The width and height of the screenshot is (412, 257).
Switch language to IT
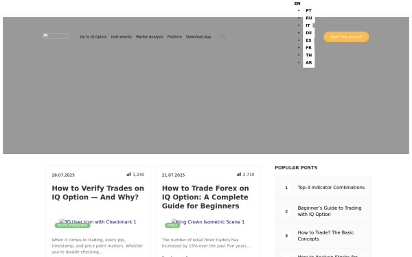point(308,25)
